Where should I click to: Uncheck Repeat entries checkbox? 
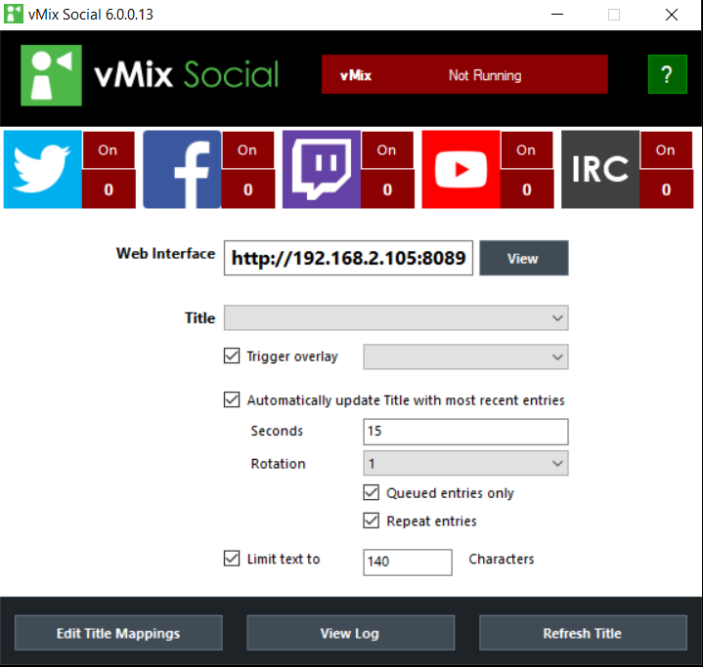pos(372,521)
